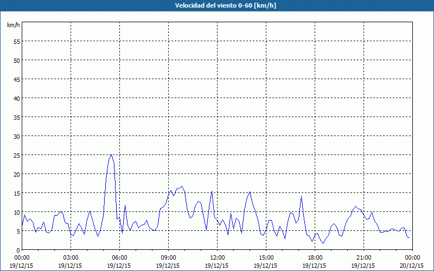Image resolution: width=434 pixels, height=271 pixels.
Task: Click the y-axis value 45
Action: (x=17, y=79)
